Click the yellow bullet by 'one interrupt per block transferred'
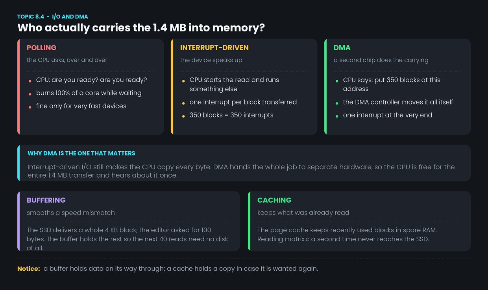This screenshot has height=290, width=488. pyautogui.click(x=183, y=103)
